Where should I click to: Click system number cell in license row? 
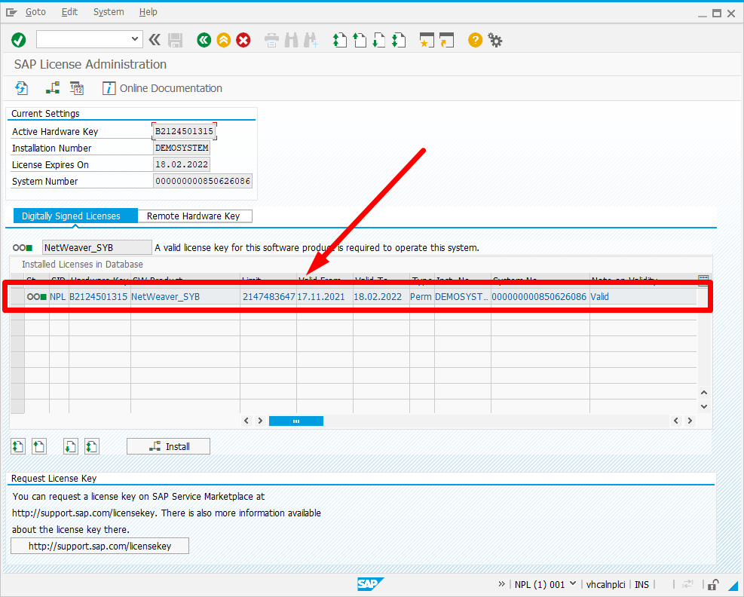click(x=539, y=296)
